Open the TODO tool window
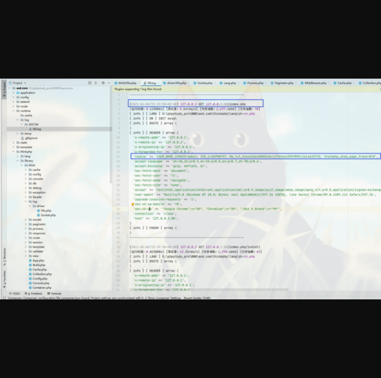Screen dimensions: 381x378 (x=15, y=293)
